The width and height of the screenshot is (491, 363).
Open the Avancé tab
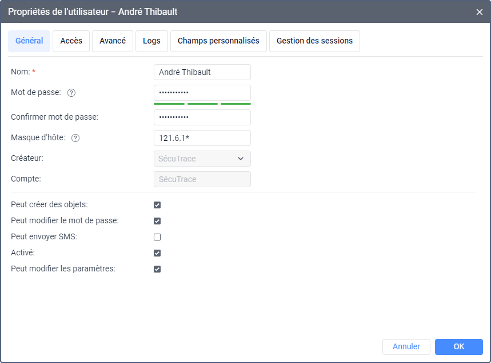click(x=113, y=41)
